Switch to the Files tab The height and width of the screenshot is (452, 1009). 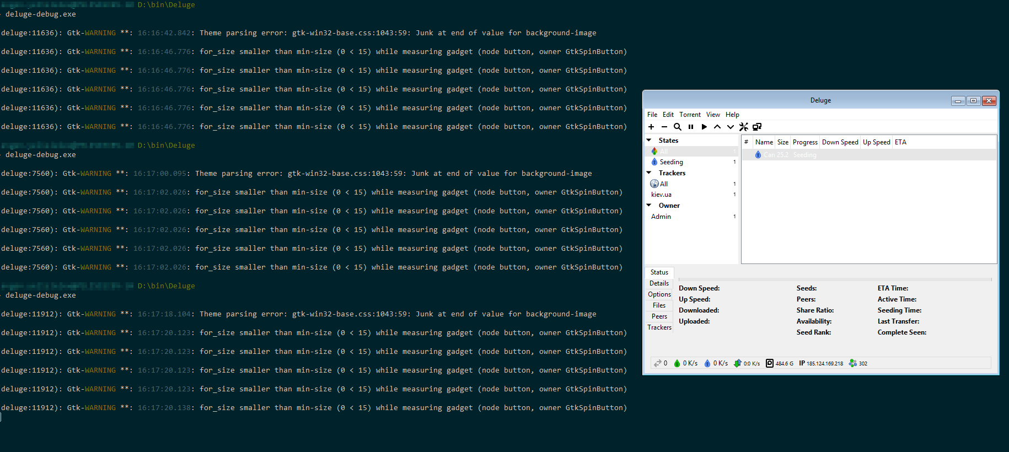(659, 305)
